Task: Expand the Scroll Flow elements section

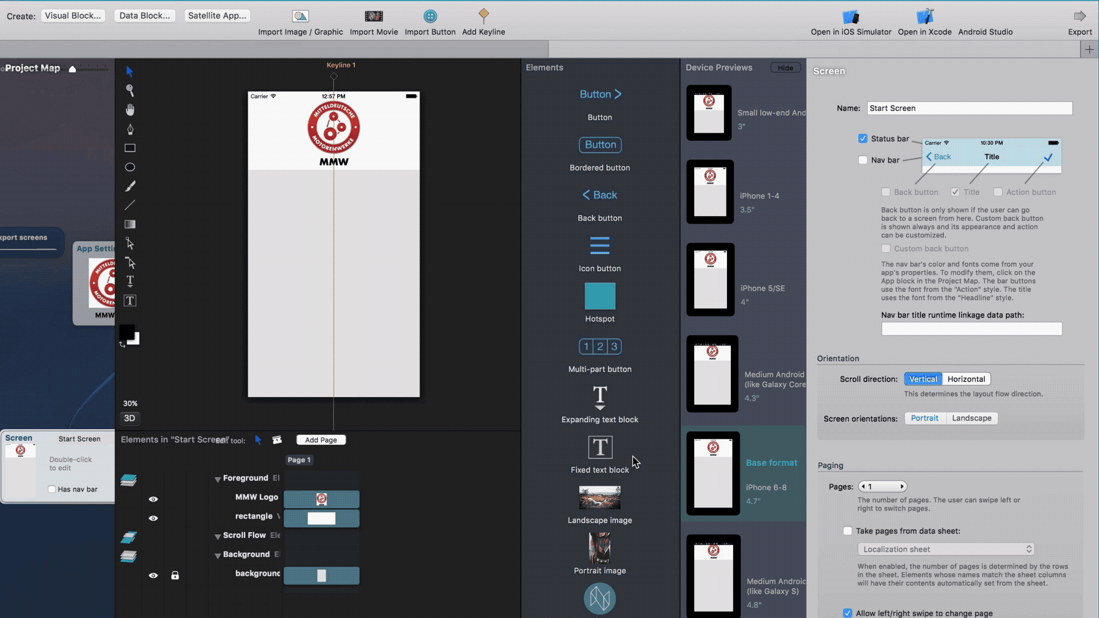Action: coord(216,535)
